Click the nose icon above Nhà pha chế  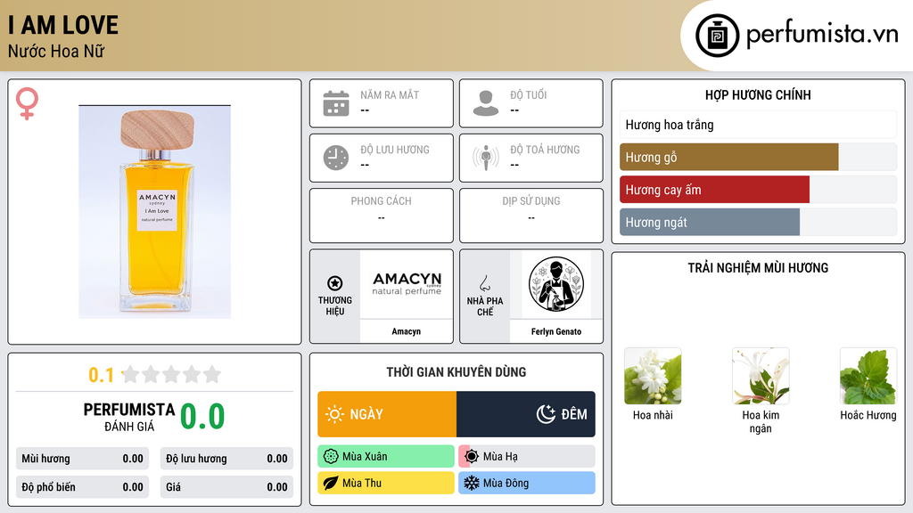point(484,283)
